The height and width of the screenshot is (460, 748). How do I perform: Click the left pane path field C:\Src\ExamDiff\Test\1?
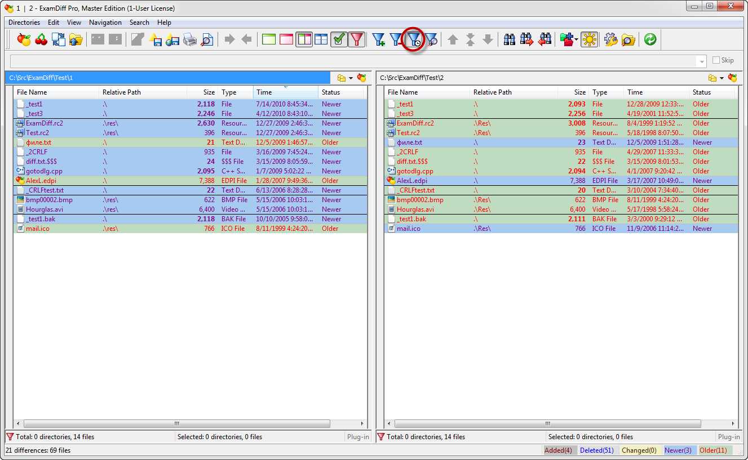pos(167,78)
